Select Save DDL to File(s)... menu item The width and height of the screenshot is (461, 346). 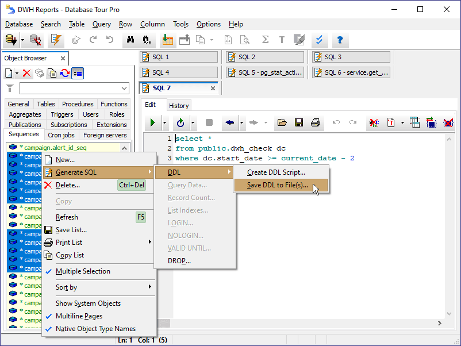coord(277,185)
